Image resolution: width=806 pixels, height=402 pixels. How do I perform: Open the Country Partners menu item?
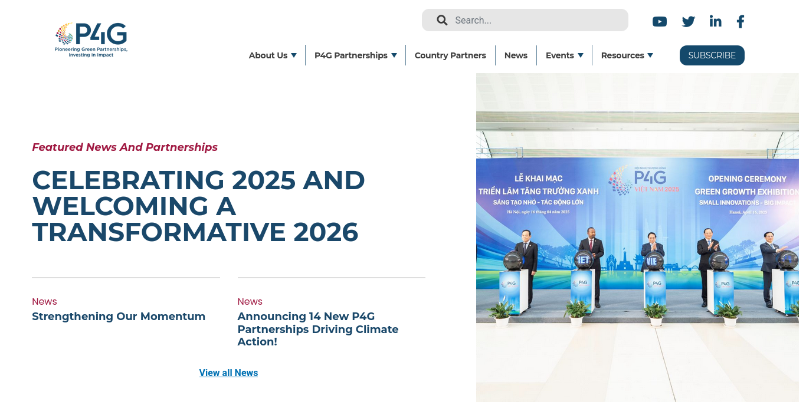450,55
